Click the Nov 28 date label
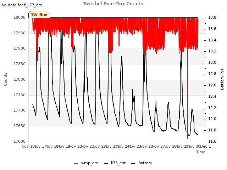 click(170, 146)
